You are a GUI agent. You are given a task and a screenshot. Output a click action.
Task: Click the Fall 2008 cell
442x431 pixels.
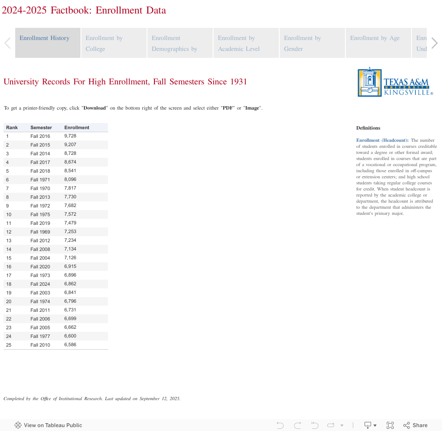40,250
